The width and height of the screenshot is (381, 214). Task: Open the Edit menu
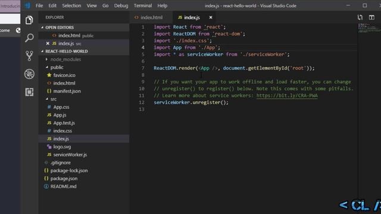click(x=52, y=5)
